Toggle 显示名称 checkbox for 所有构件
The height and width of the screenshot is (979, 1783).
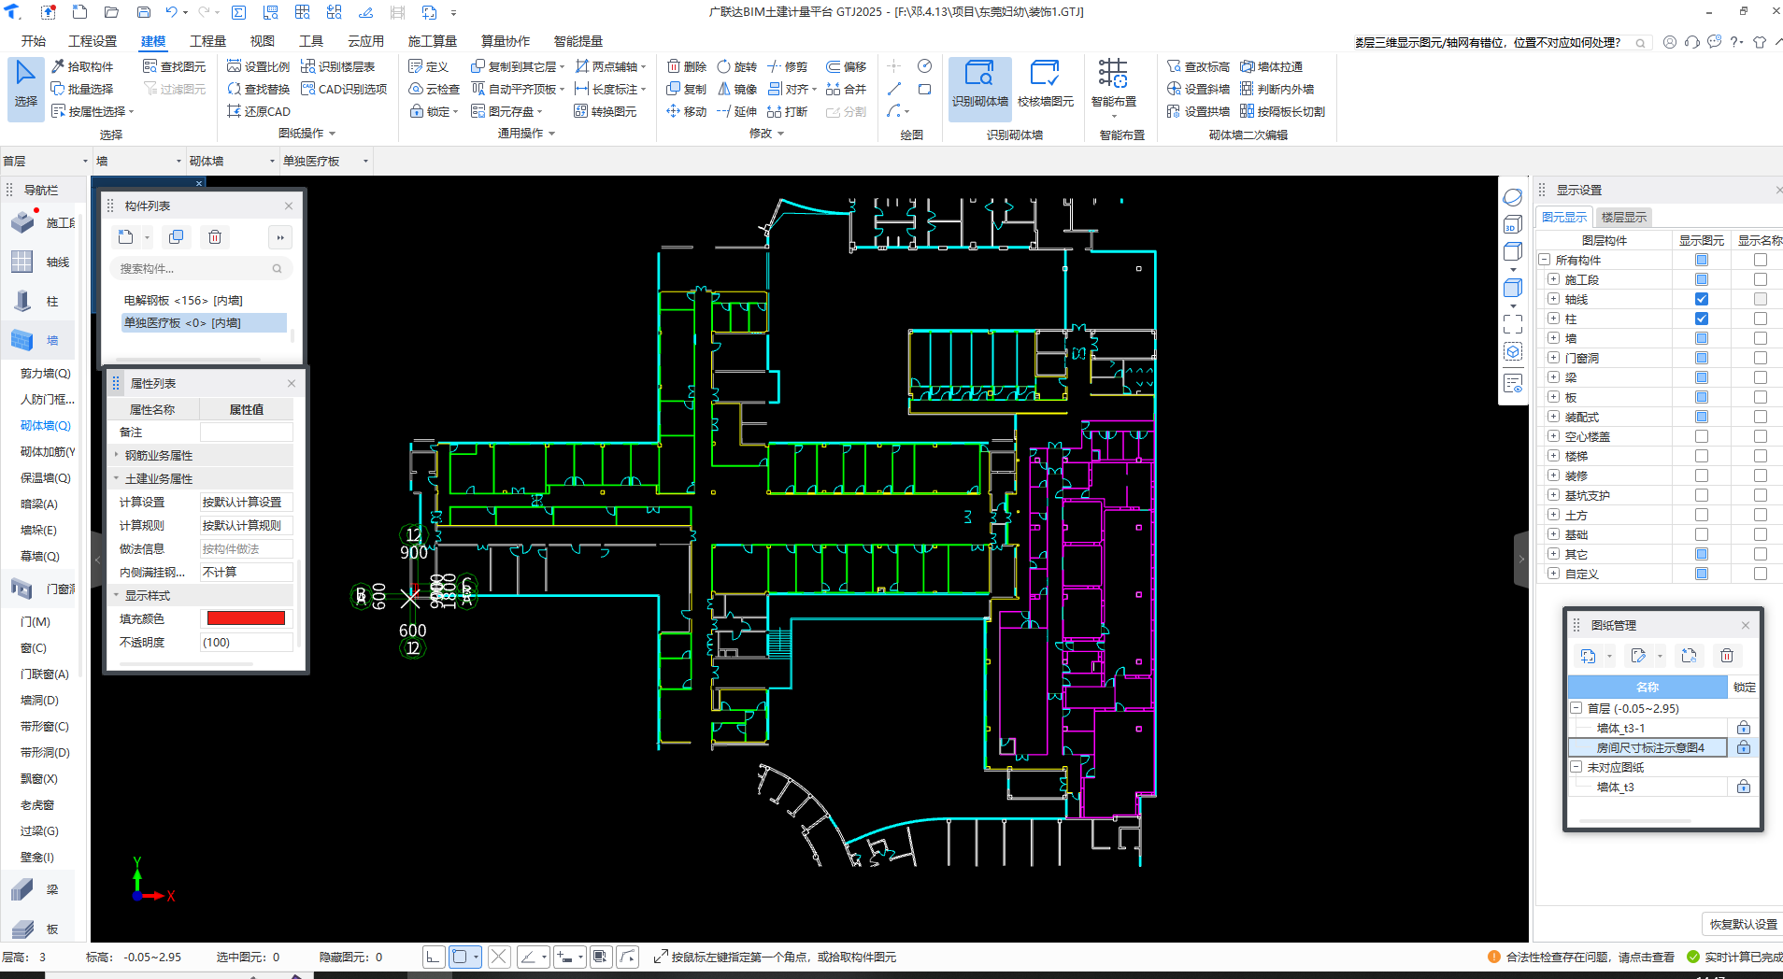1761,260
